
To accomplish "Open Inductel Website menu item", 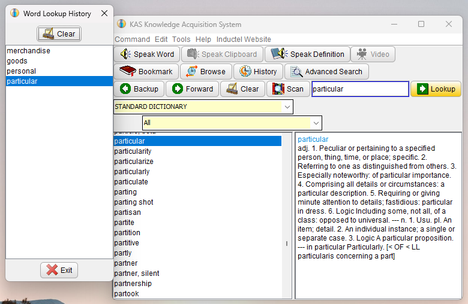I will [x=244, y=39].
